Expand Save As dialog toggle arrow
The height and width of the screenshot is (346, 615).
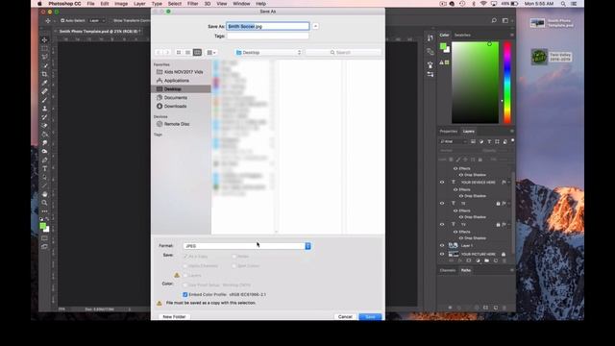(315, 26)
